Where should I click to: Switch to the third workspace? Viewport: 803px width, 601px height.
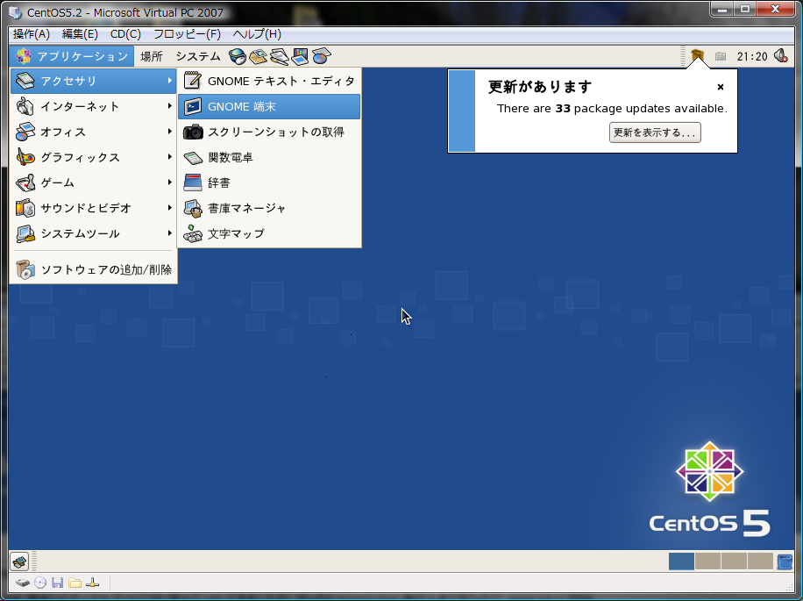pyautogui.click(x=734, y=562)
